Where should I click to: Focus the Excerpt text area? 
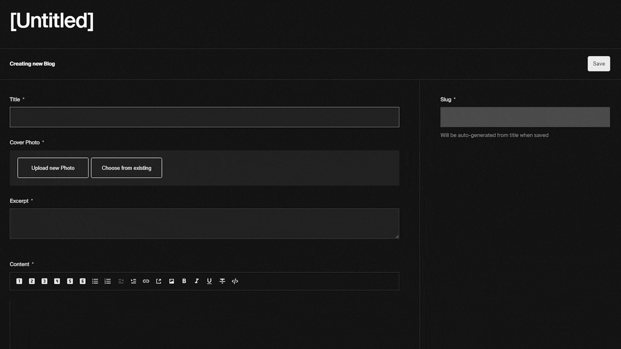(204, 223)
